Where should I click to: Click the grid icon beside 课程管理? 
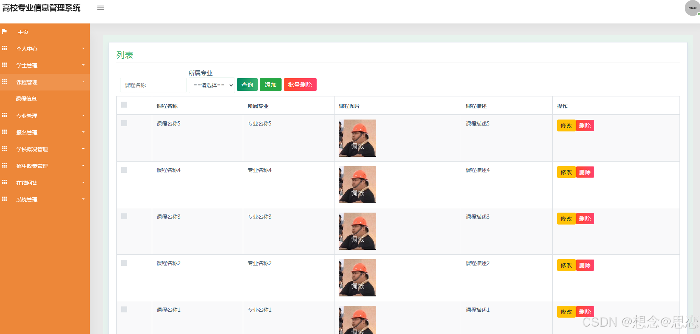[4, 82]
